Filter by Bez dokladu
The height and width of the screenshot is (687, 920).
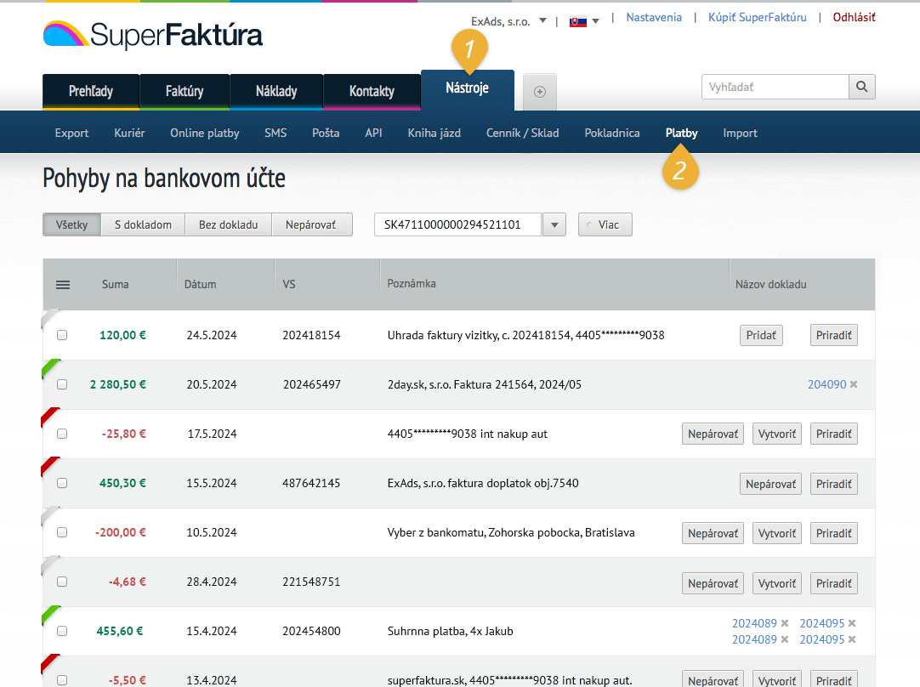coord(228,224)
